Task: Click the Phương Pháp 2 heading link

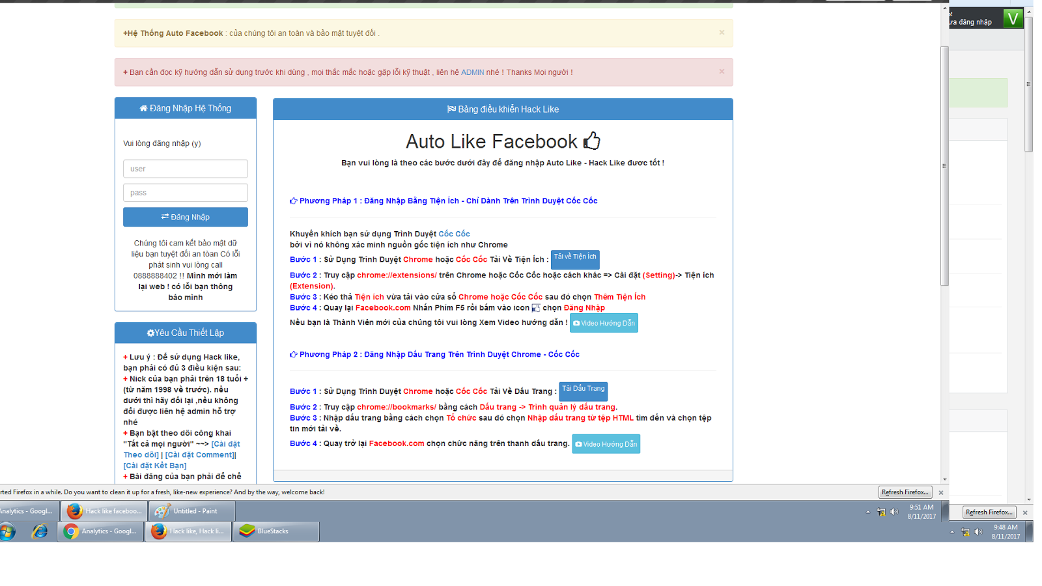Action: click(440, 354)
